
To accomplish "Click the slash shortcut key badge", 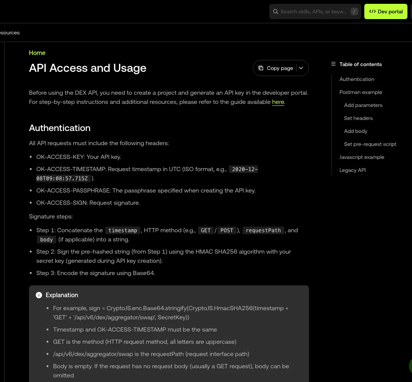I will [x=354, y=11].
